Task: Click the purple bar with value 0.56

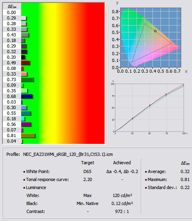Action: point(26,124)
